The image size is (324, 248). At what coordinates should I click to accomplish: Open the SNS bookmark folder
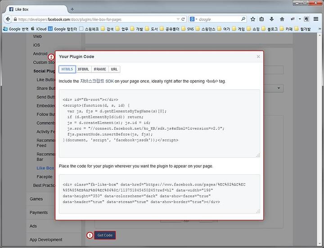[x=188, y=29]
